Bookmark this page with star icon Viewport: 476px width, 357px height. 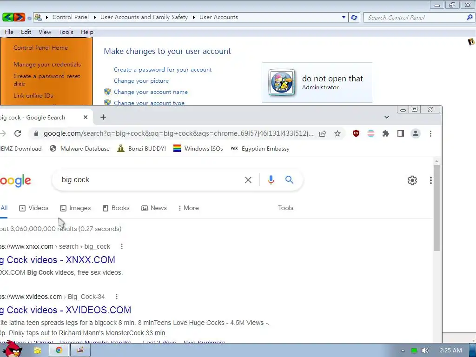click(337, 133)
